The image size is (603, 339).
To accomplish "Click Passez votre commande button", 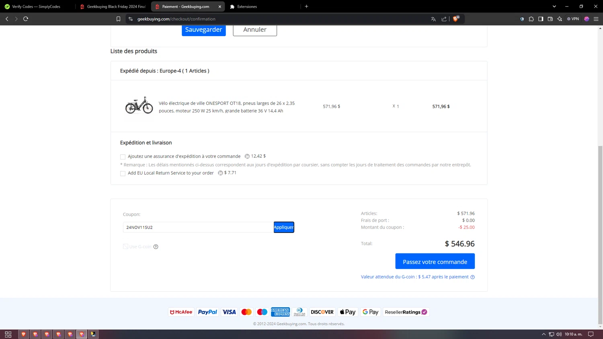I will [435, 261].
